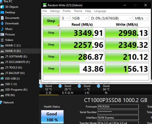Open the drive selection dropdown D: 0%
Viewport: 152px width, 124px height.
pyautogui.click(x=111, y=18)
